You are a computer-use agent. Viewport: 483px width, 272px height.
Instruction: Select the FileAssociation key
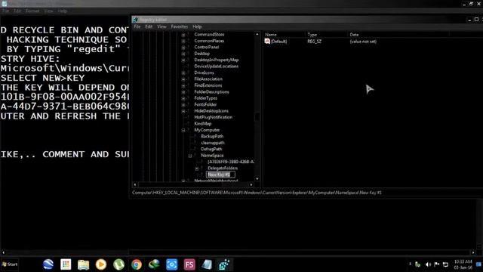point(208,79)
